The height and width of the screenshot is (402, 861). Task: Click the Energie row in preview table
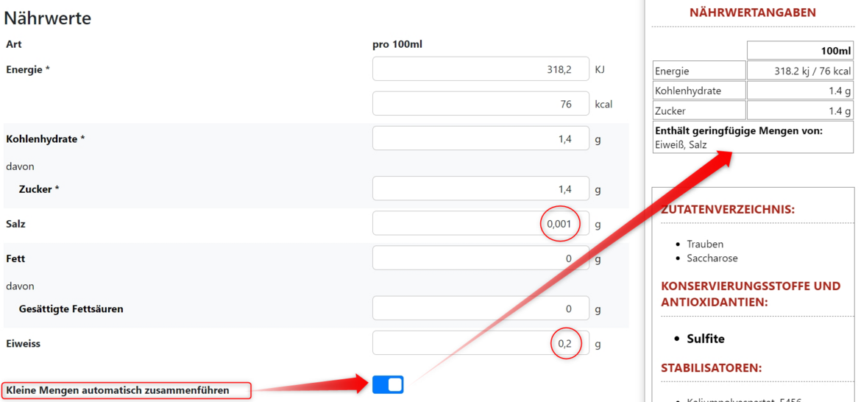pyautogui.click(x=754, y=70)
